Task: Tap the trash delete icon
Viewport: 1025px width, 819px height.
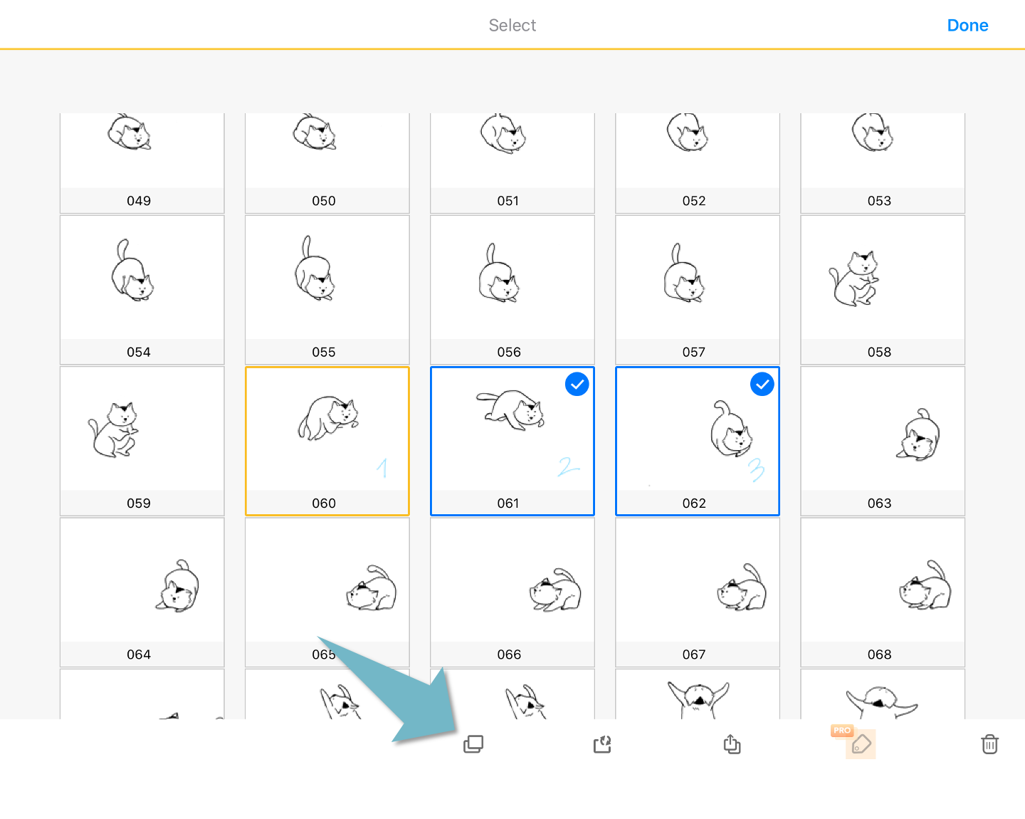Action: coord(989,744)
